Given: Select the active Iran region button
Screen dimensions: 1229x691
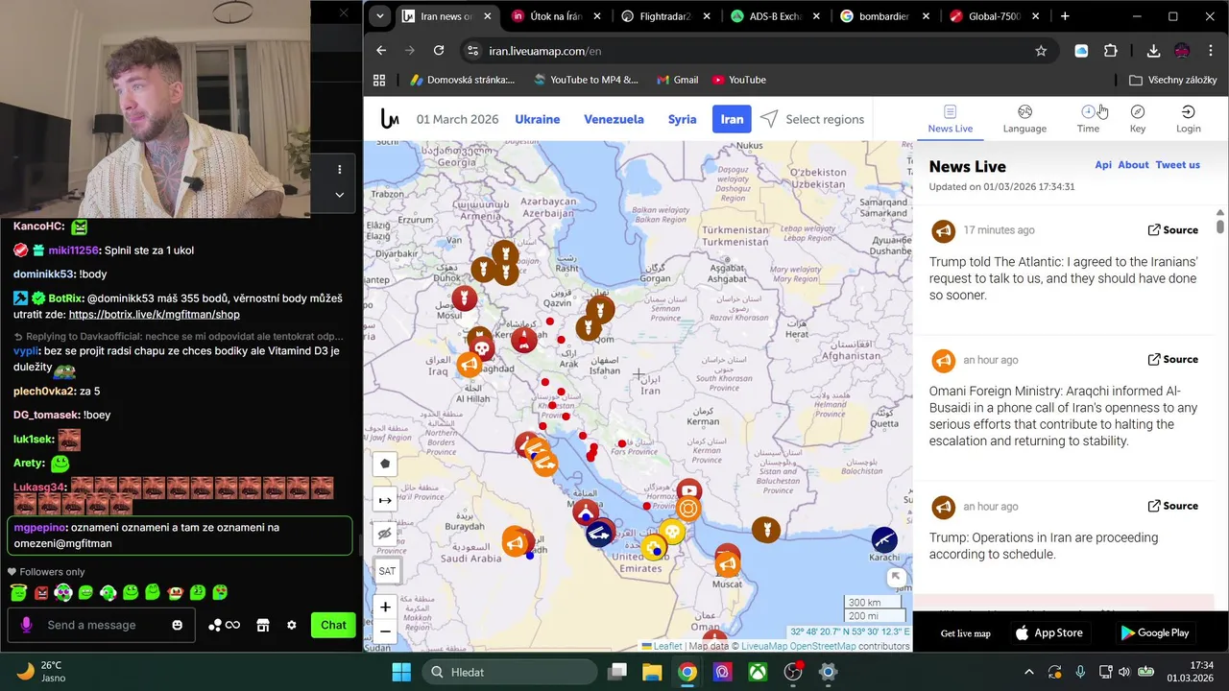Looking at the screenshot, I should pos(732,119).
